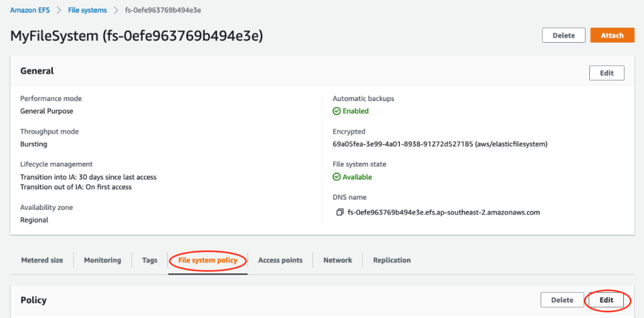The image size is (644, 318).
Task: Click the Automatic backups label
Action: tap(364, 99)
